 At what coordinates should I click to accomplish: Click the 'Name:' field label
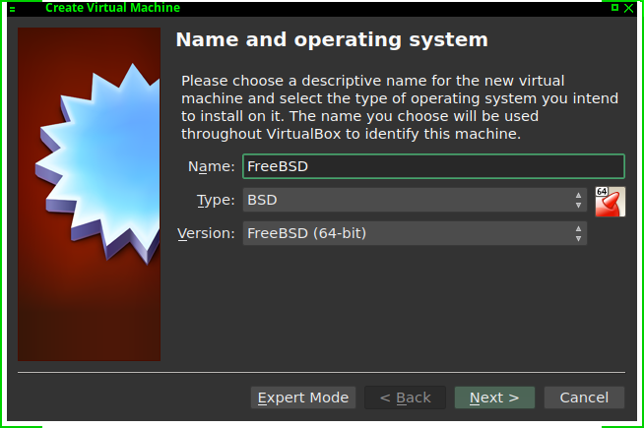pos(211,166)
